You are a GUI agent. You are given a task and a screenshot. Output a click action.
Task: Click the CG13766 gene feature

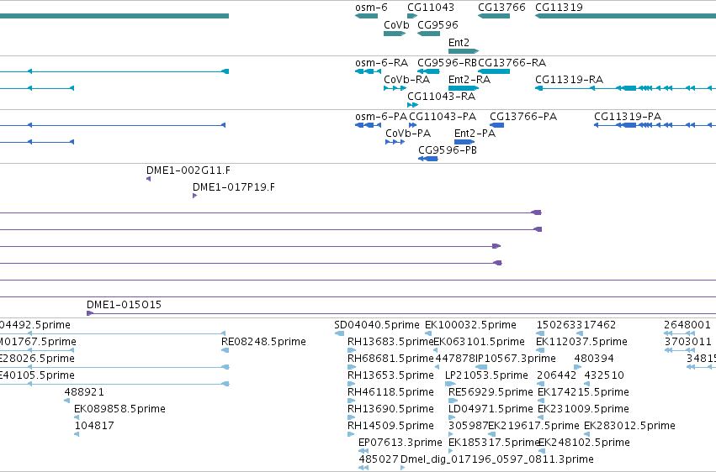point(494,16)
